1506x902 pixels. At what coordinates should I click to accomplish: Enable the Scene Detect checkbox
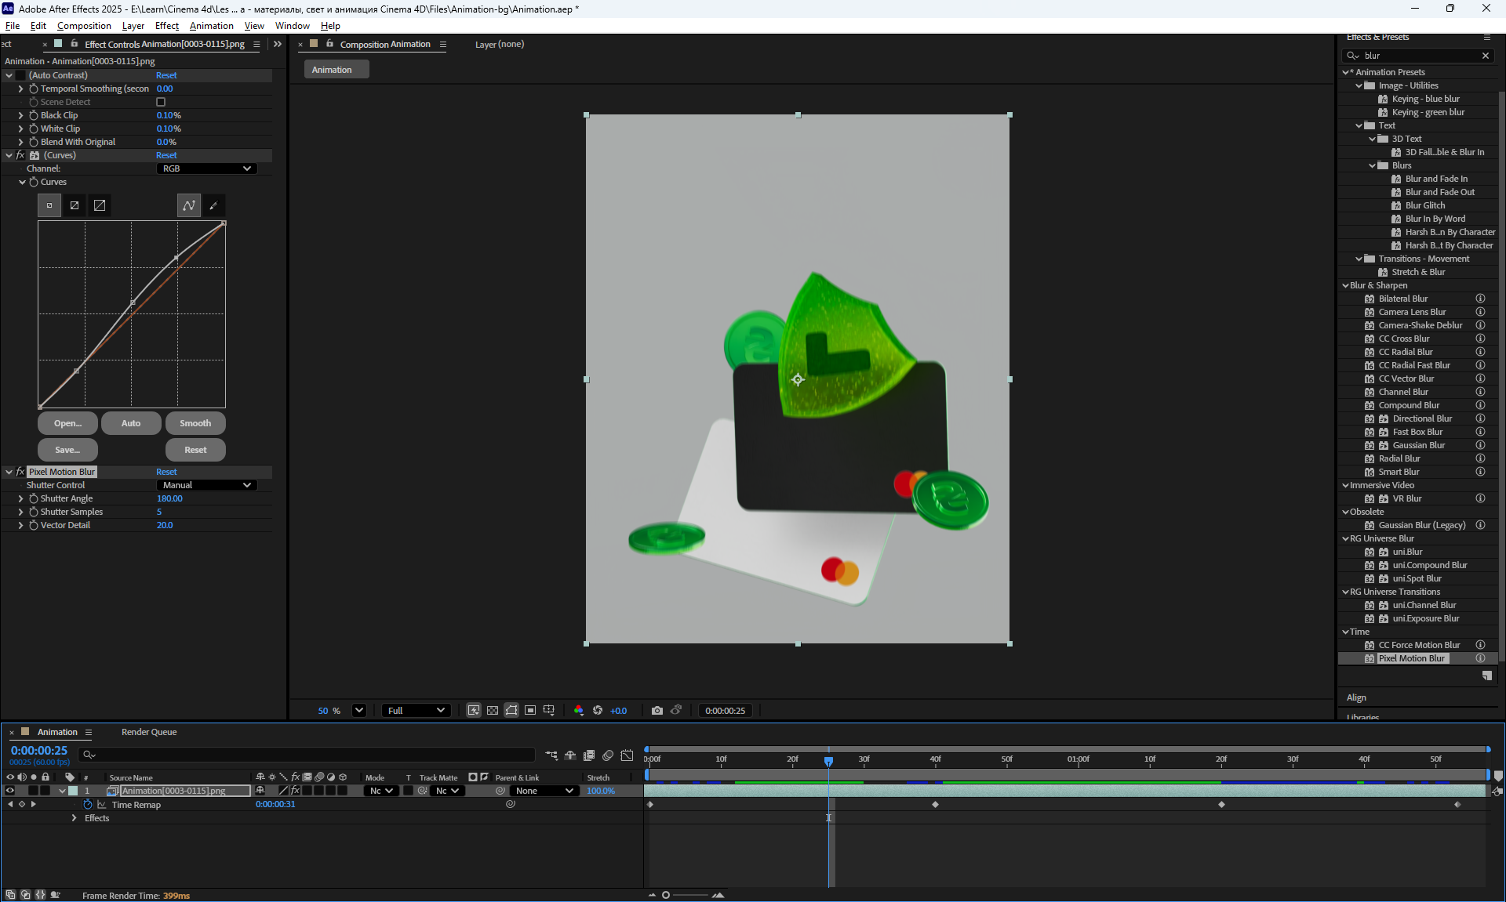pyautogui.click(x=161, y=102)
